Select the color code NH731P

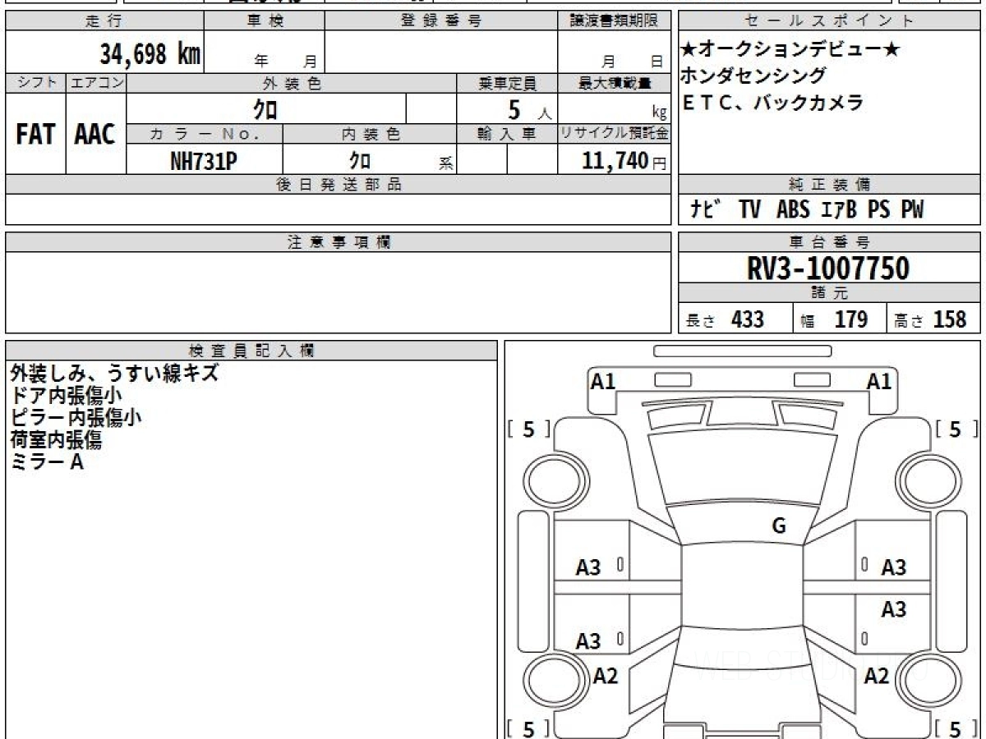pos(204,161)
